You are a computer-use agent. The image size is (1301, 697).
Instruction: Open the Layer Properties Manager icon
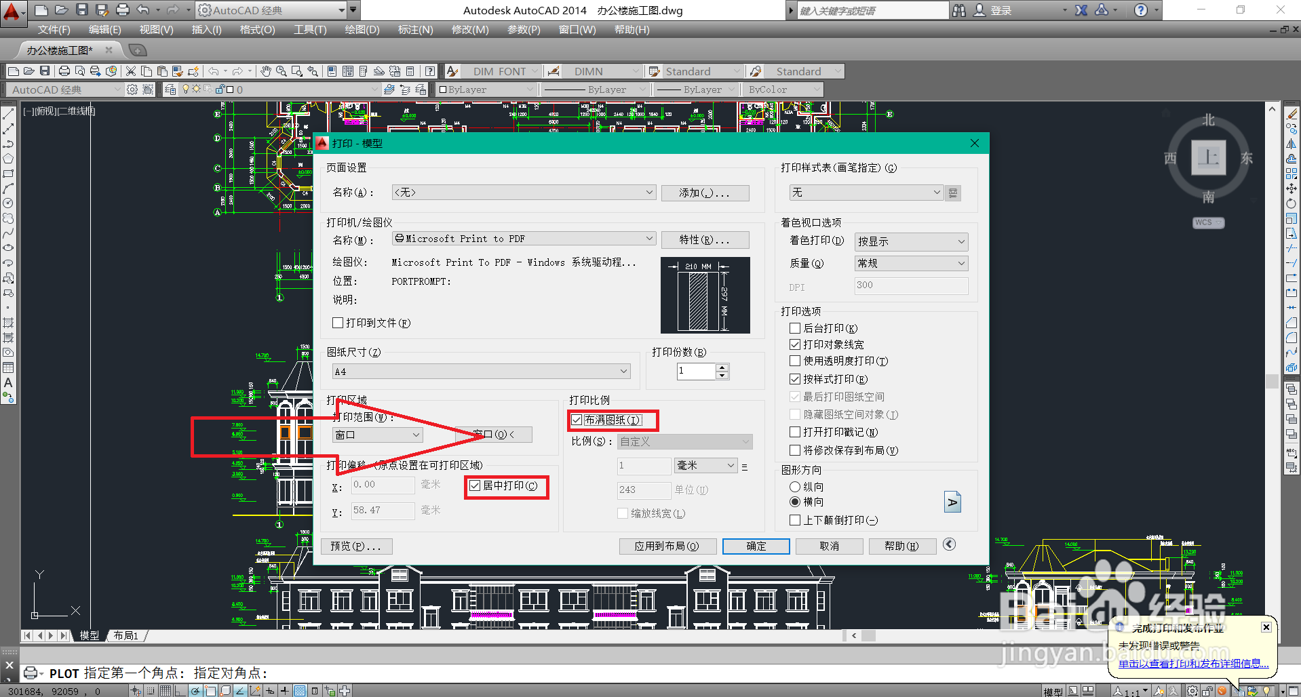(170, 89)
